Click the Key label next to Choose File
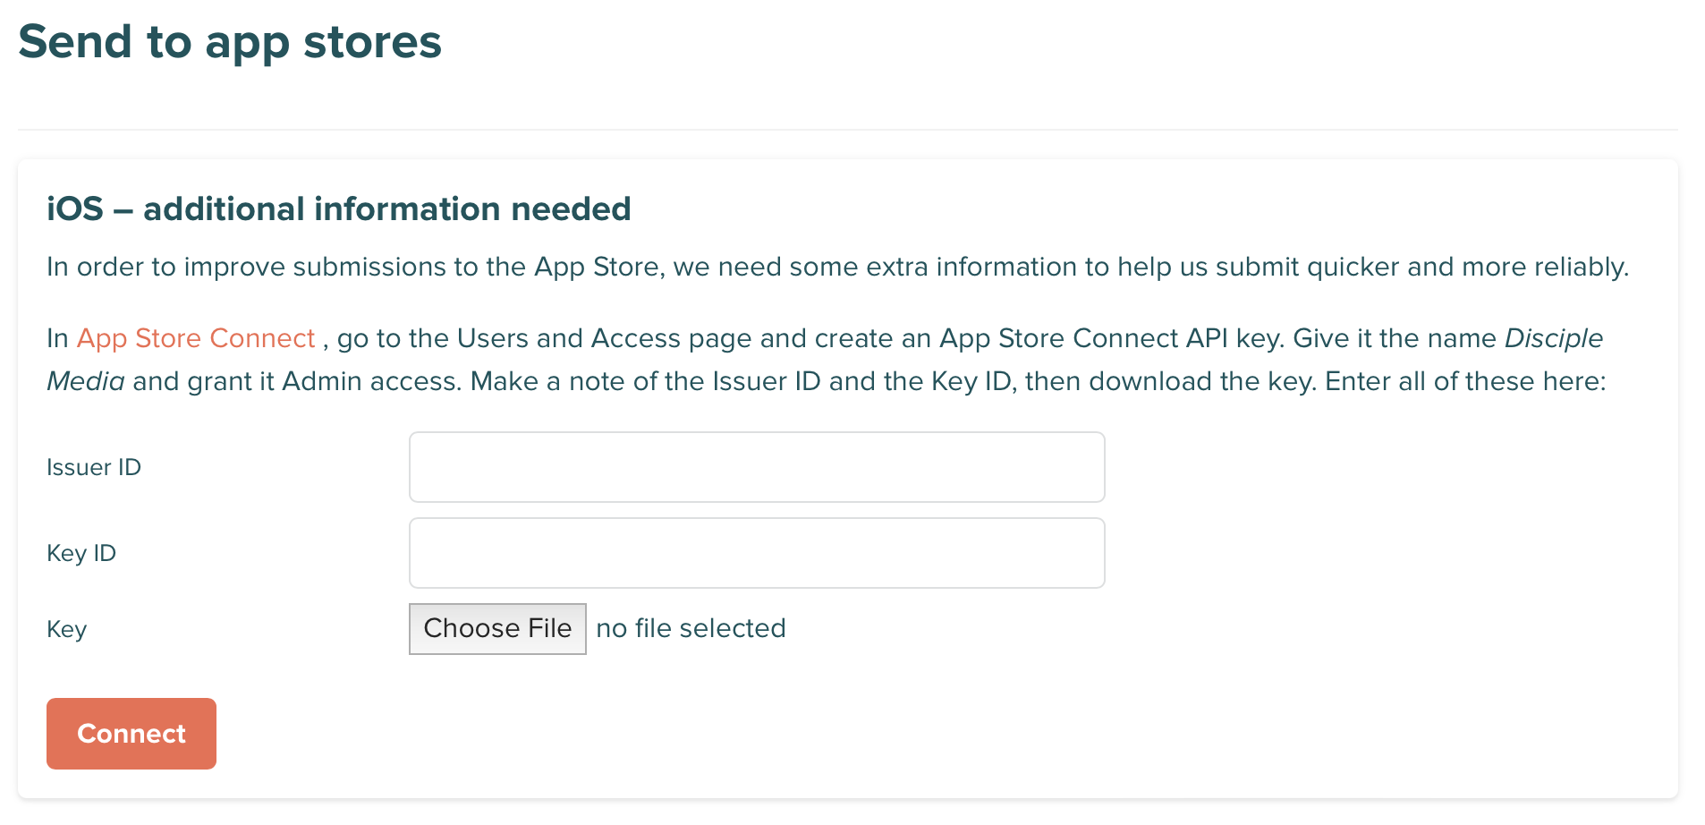The height and width of the screenshot is (825, 1705). (x=65, y=628)
